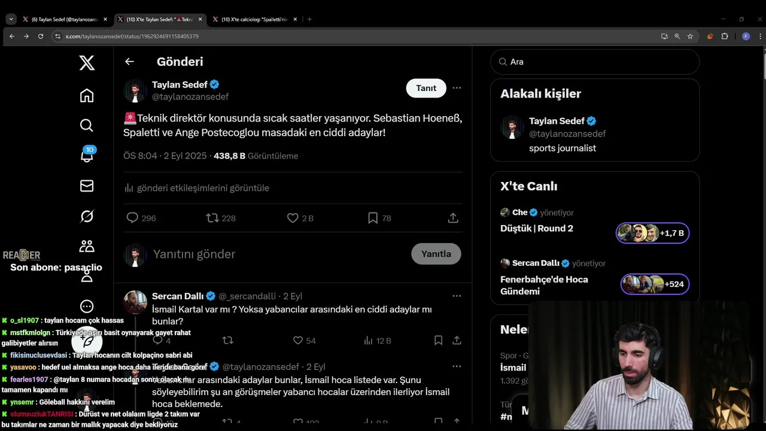This screenshot has width=766, height=431.
Task: Close the "X'te calciolog" tab
Action: [295, 19]
